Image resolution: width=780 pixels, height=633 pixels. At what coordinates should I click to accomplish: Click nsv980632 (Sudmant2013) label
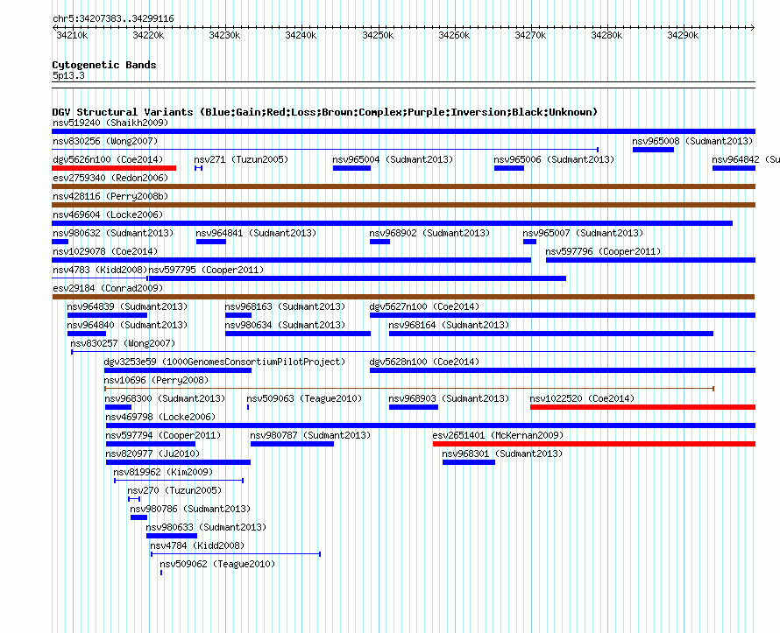click(x=113, y=233)
